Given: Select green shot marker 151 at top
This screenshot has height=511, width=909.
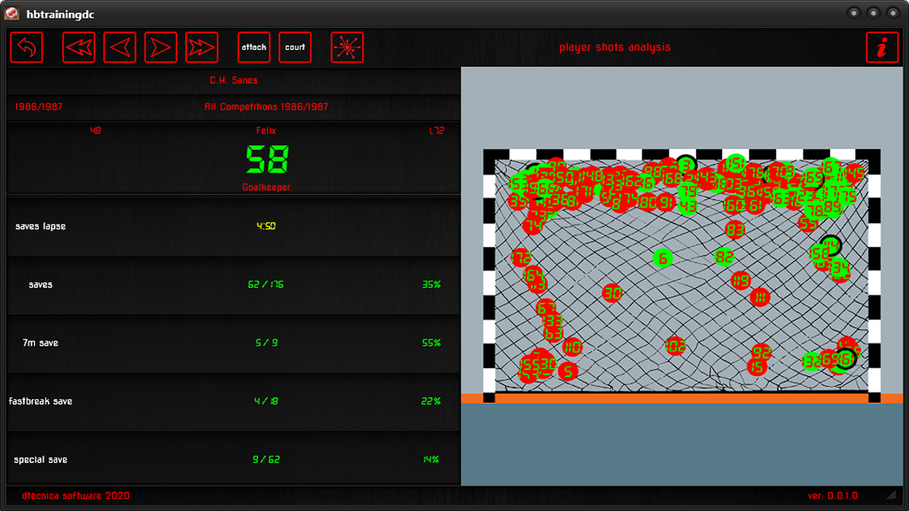Looking at the screenshot, I should (x=735, y=164).
